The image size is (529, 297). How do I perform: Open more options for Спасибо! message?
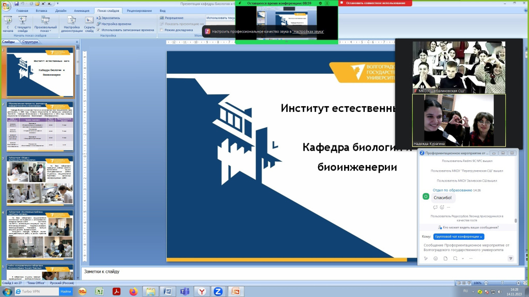pyautogui.click(x=448, y=207)
